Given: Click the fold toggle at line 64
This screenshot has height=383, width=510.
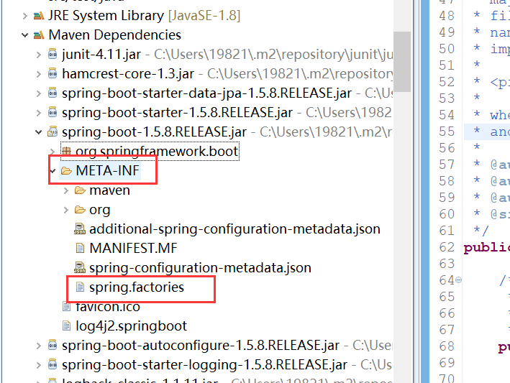Looking at the screenshot, I should click(459, 280).
